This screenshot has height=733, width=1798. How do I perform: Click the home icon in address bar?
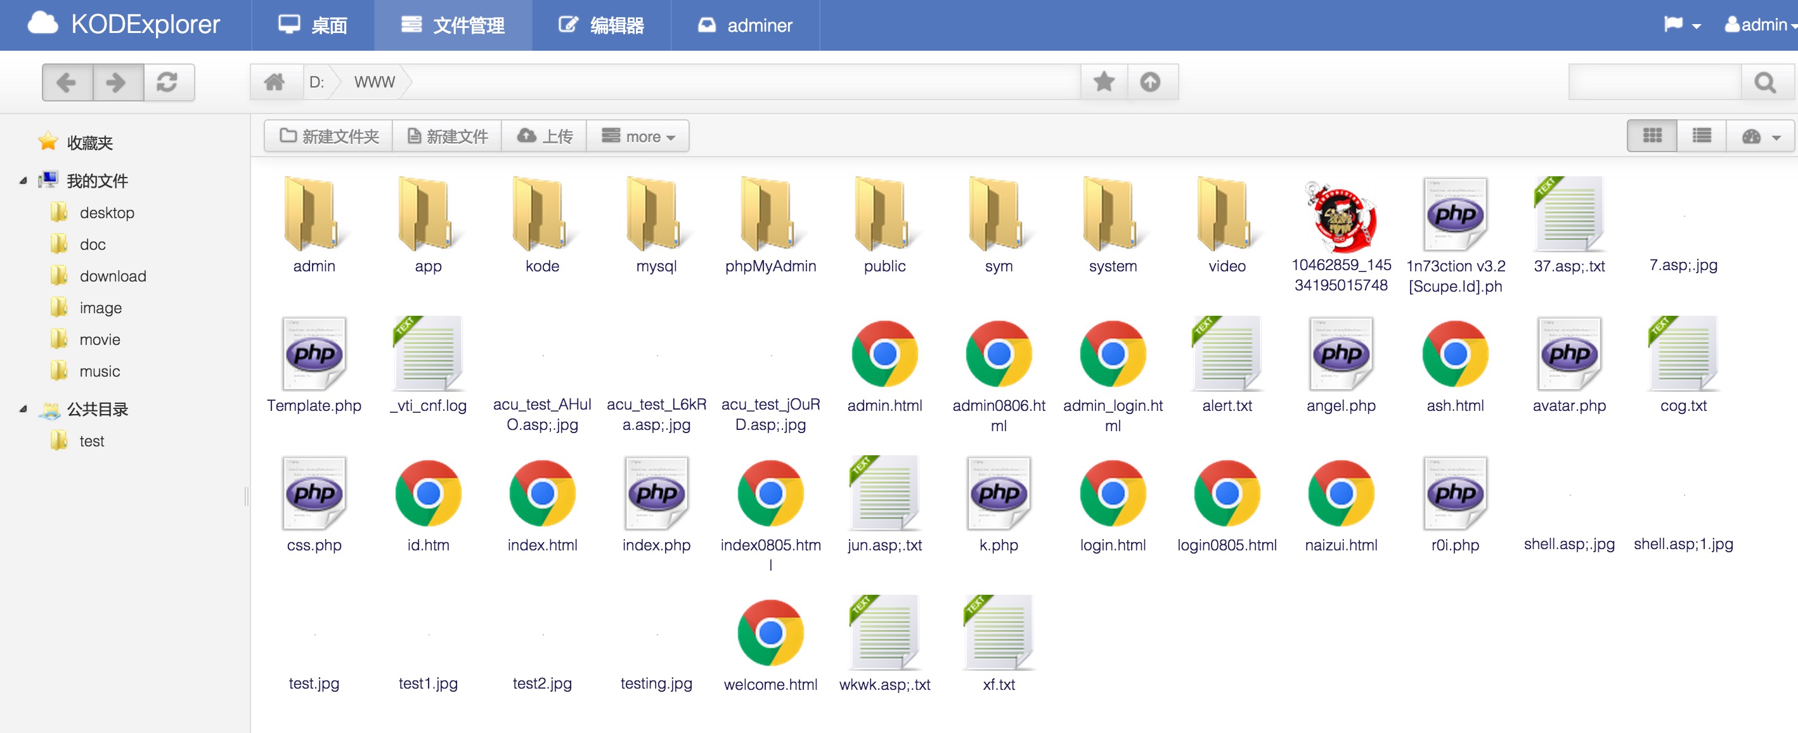click(x=275, y=82)
